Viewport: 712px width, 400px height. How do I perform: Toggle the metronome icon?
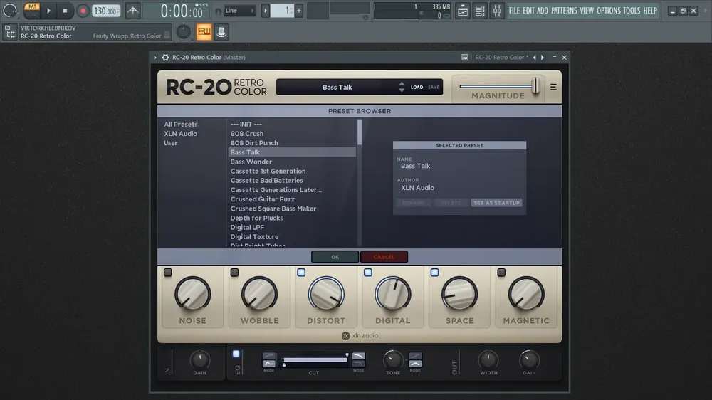pyautogui.click(x=133, y=11)
